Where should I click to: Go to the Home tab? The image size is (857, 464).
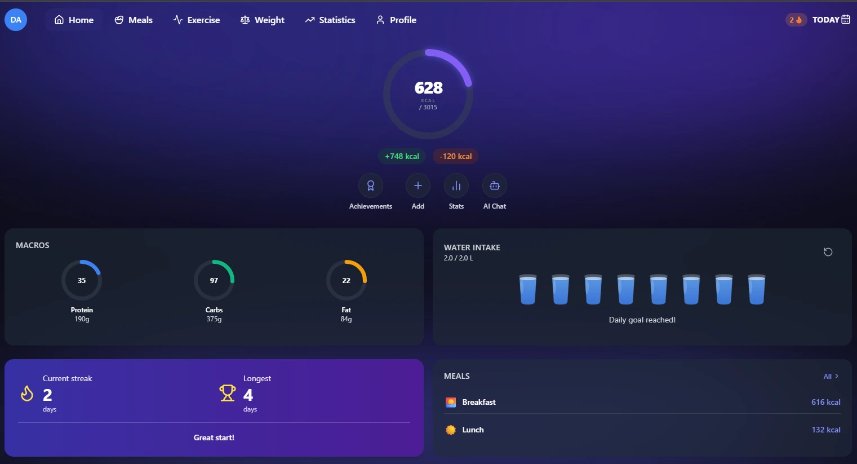[x=74, y=20]
